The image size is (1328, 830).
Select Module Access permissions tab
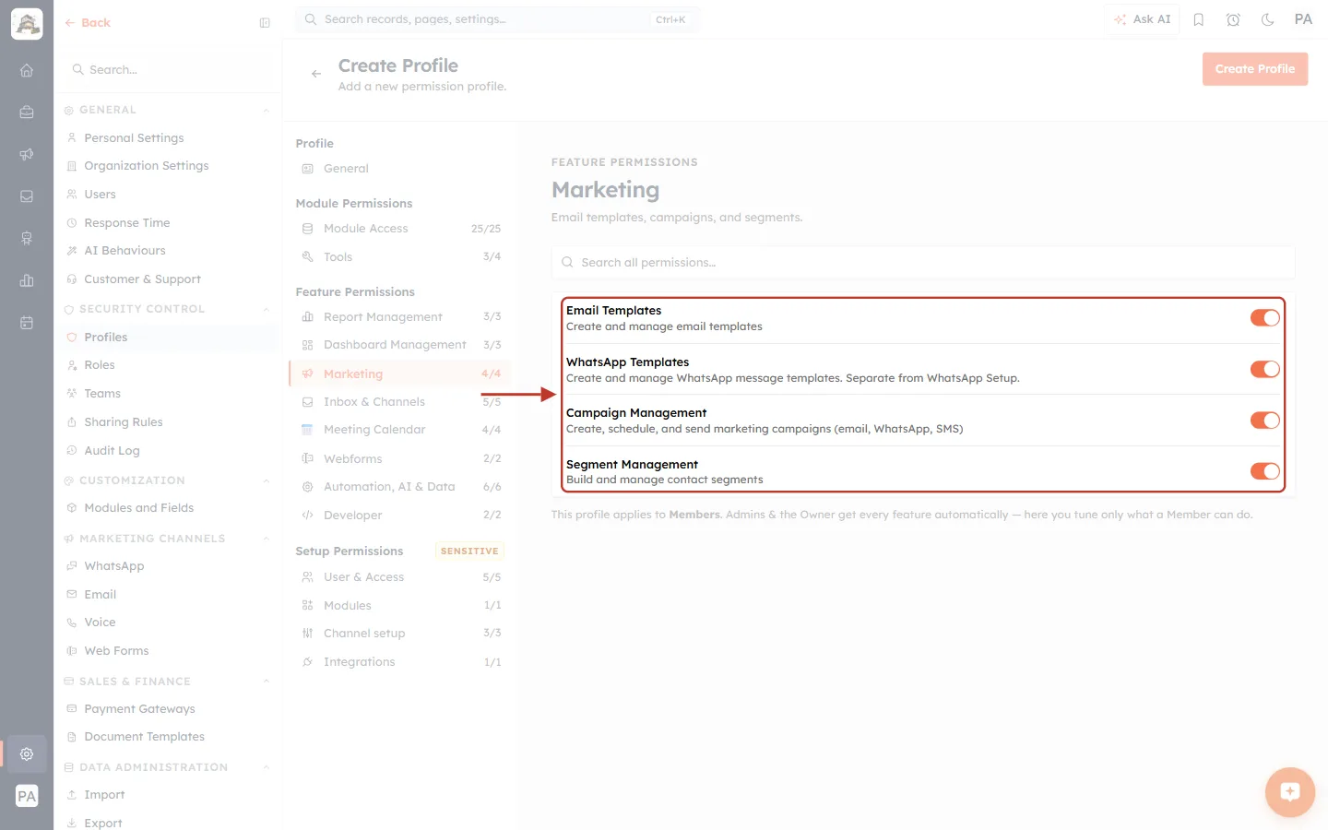click(x=400, y=229)
